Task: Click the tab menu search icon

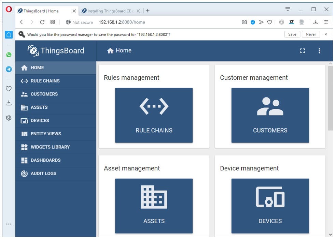Action: 288,9
